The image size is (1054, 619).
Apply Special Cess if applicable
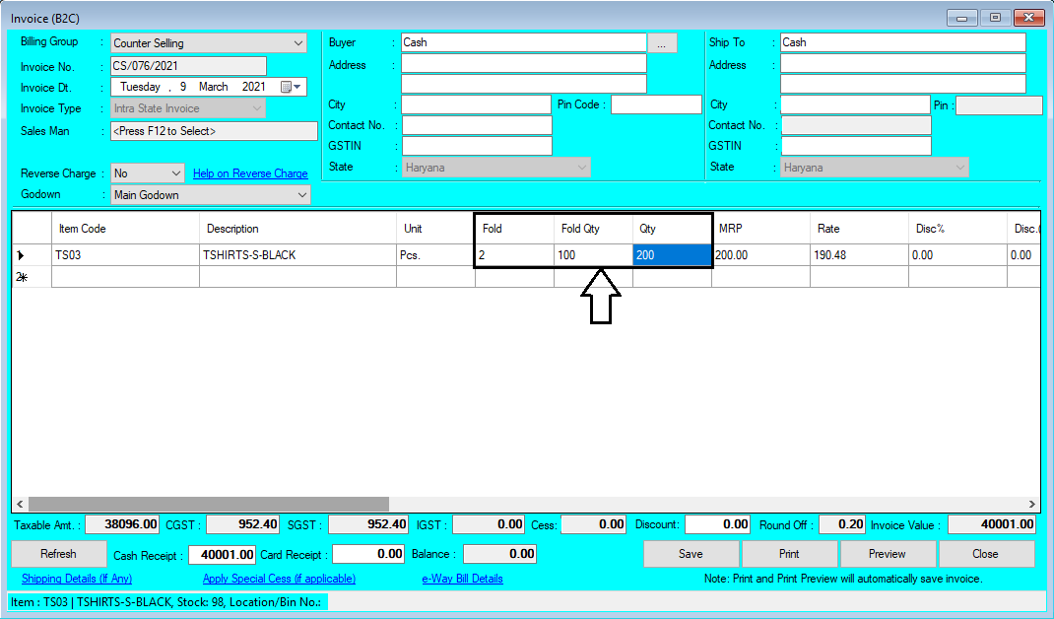tap(279, 579)
